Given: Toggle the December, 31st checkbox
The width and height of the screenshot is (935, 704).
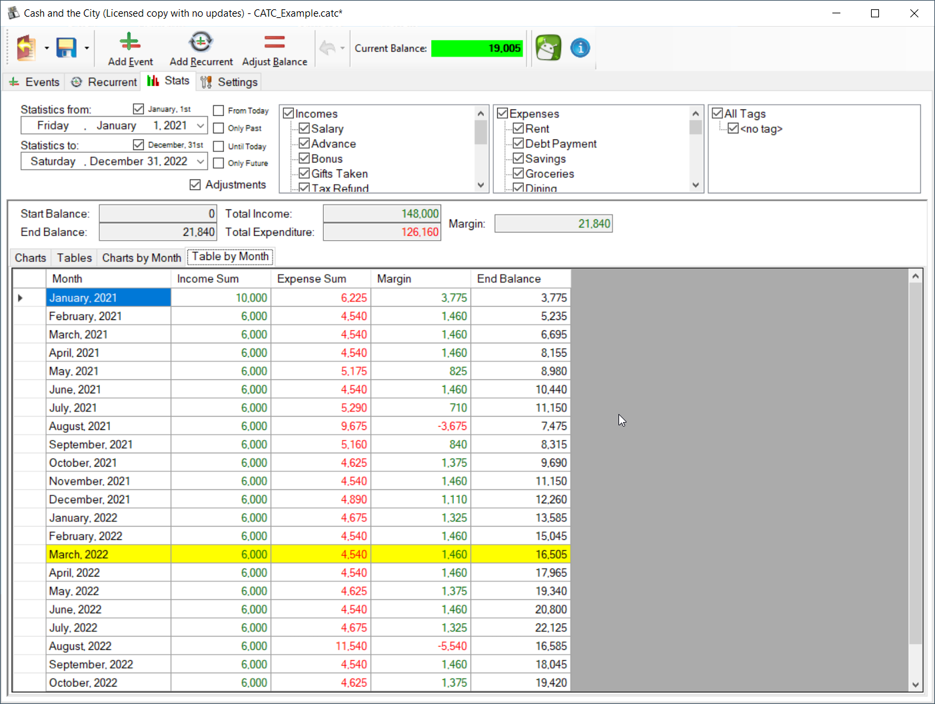Looking at the screenshot, I should (139, 145).
